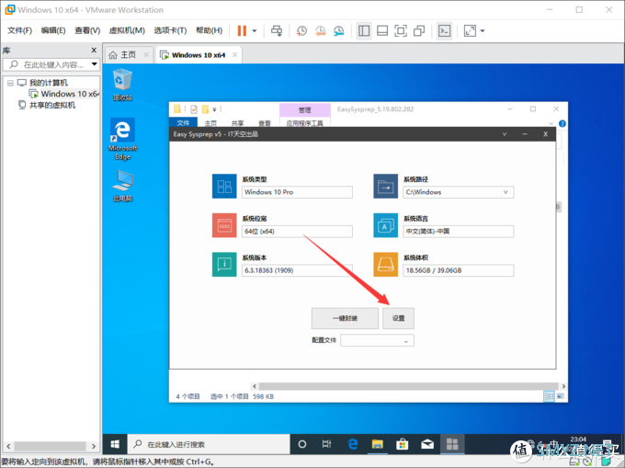Toggle the thumbnail bar view icon
Screen dimensions: 625x468
382,30
